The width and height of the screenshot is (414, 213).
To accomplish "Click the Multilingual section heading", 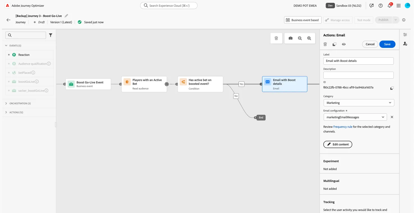I will pos(331,181).
